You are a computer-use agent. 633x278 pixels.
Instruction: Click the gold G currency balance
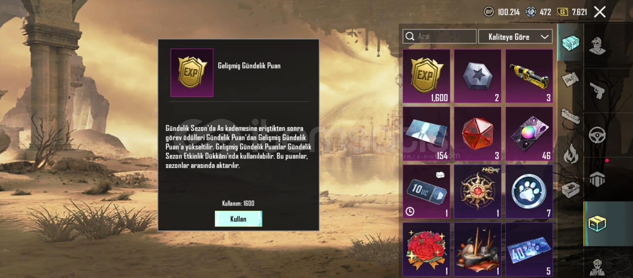pos(572,12)
